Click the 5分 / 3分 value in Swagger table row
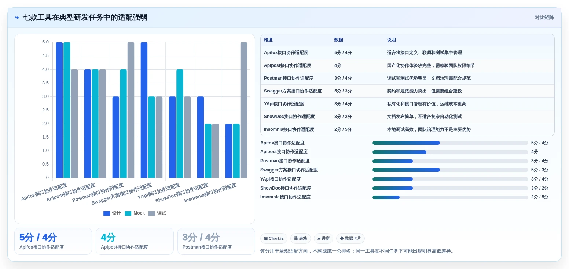 [x=343, y=91]
